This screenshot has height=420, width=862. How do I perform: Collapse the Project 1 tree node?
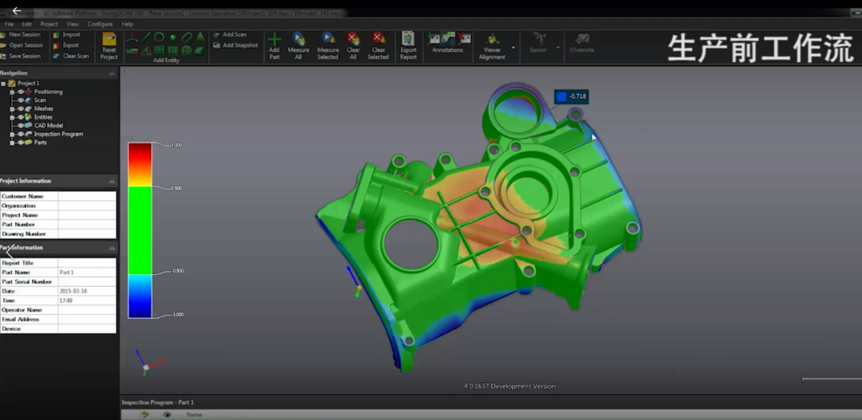point(4,84)
